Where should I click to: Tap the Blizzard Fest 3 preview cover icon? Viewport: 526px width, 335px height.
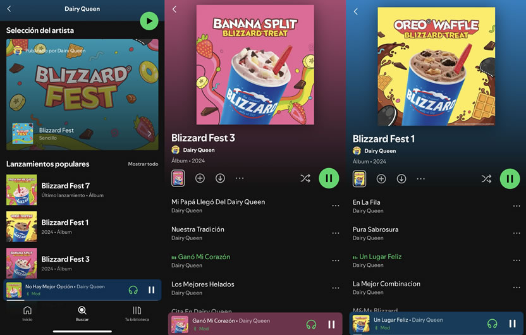click(x=178, y=178)
